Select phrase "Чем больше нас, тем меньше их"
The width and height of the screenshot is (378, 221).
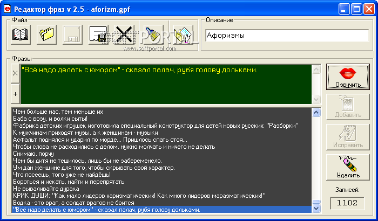click(x=161, y=112)
